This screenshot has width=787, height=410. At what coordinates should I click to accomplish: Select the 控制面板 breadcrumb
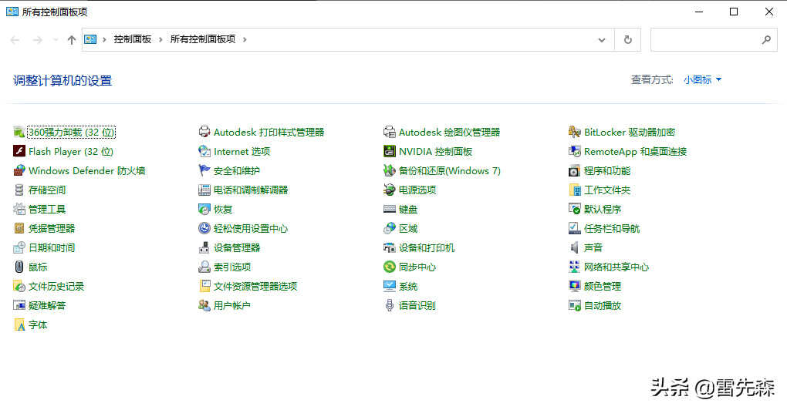click(x=133, y=39)
